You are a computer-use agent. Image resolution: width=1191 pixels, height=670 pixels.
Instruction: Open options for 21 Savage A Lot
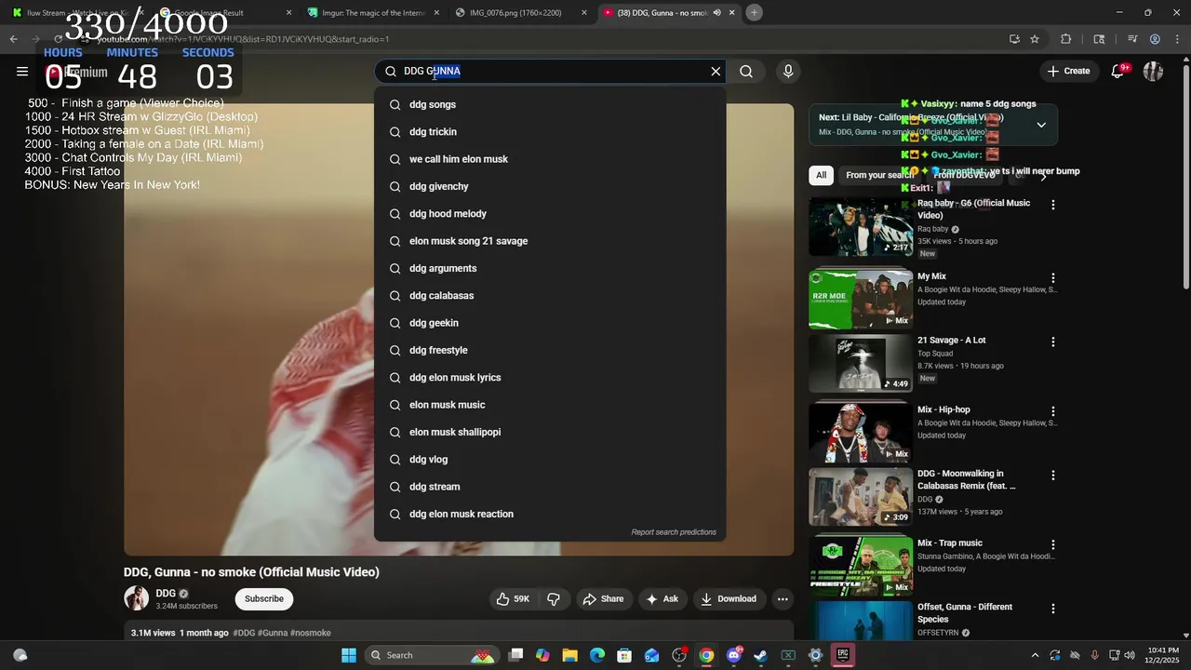tap(1053, 342)
